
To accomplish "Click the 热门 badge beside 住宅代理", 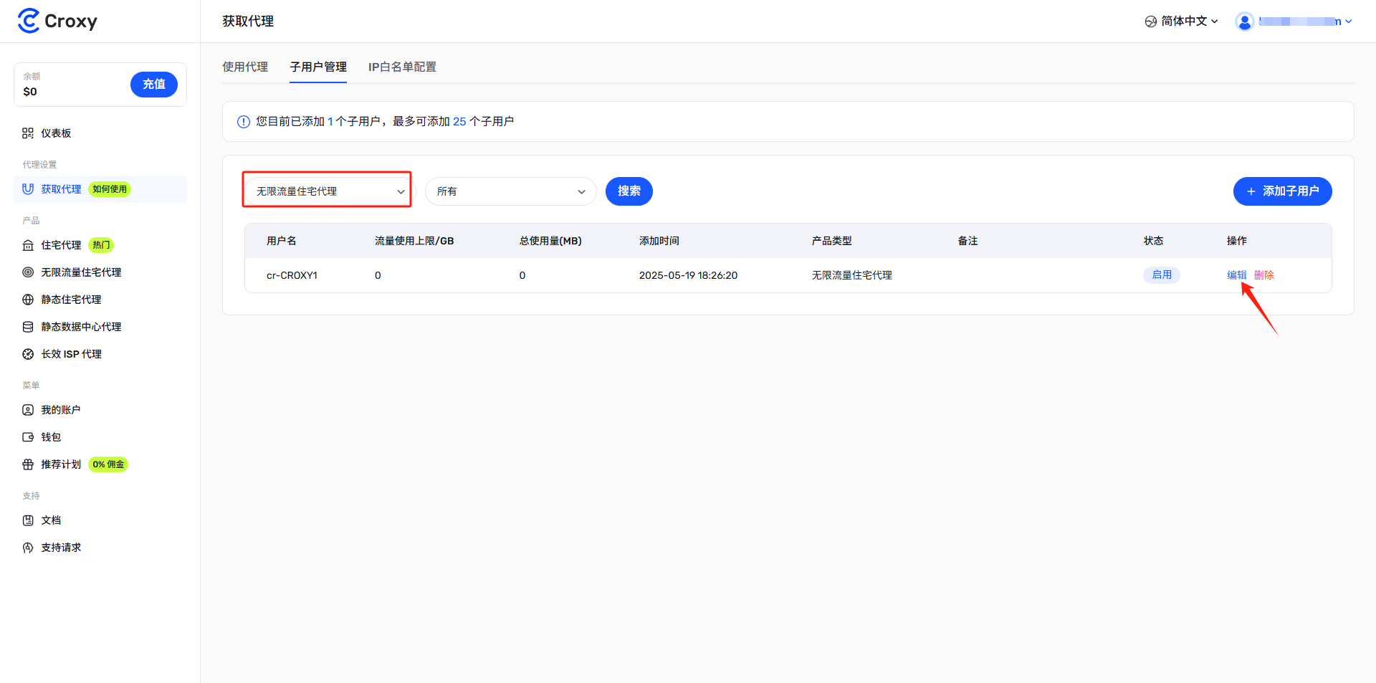I will (101, 245).
